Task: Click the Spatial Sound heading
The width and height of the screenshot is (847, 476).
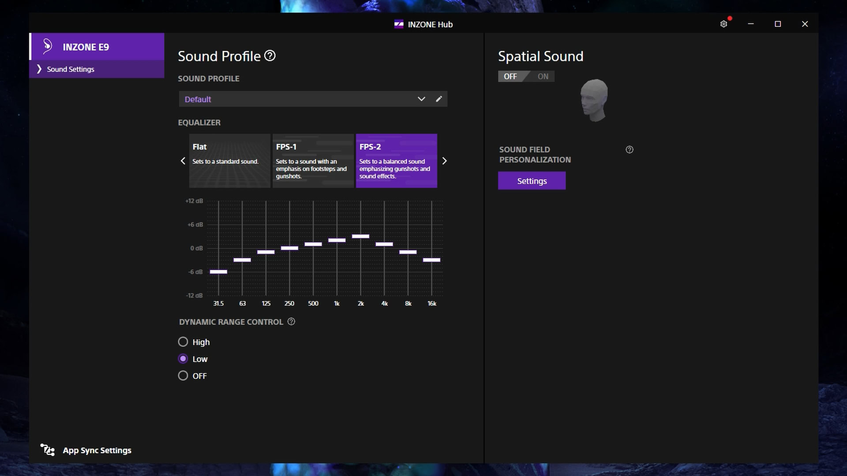Action: coord(540,56)
